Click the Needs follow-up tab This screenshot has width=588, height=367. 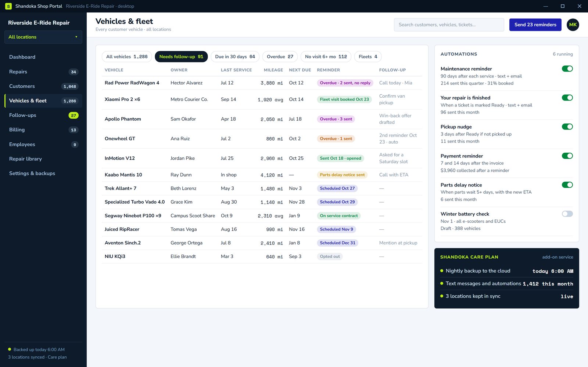[181, 57]
